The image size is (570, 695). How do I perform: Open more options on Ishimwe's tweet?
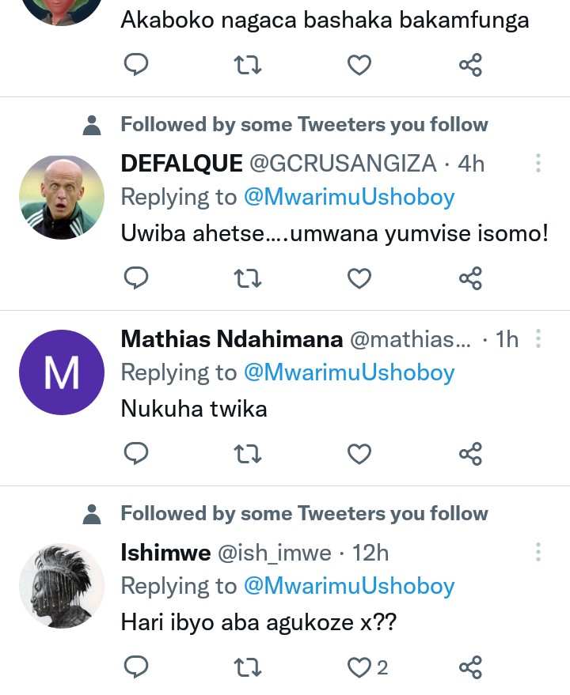pyautogui.click(x=538, y=552)
